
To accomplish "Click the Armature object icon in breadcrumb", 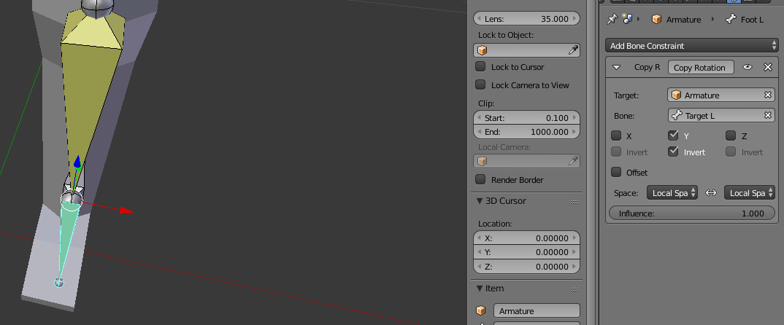I will [656, 20].
